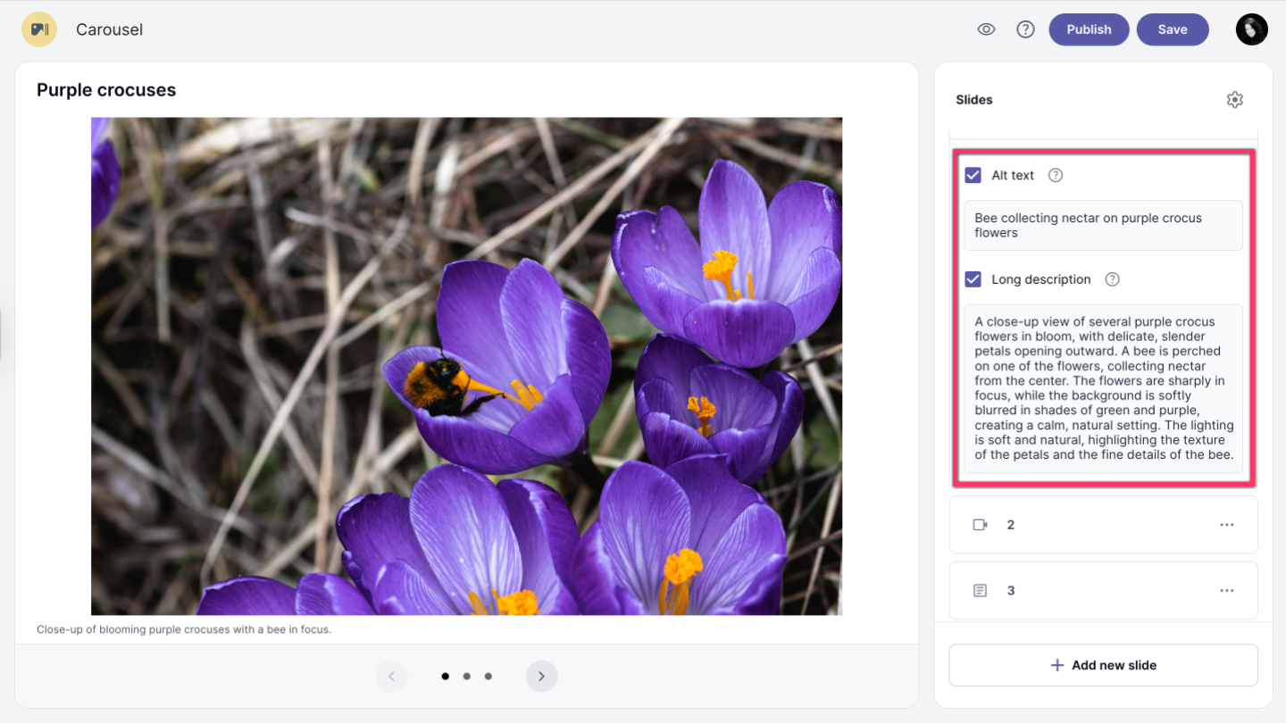Preview the carousel with the eye icon

(x=986, y=29)
